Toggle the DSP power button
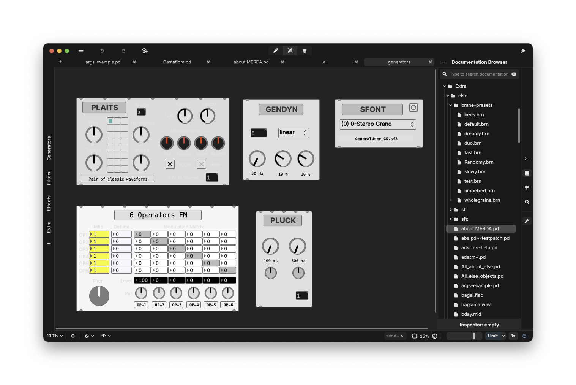The height and width of the screenshot is (385, 576). [x=524, y=336]
